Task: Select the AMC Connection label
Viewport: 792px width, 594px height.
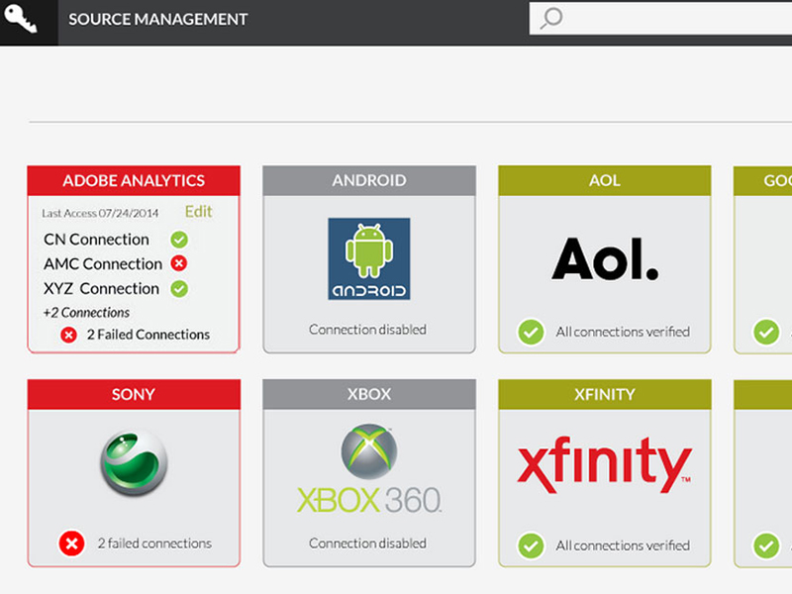Action: click(103, 263)
